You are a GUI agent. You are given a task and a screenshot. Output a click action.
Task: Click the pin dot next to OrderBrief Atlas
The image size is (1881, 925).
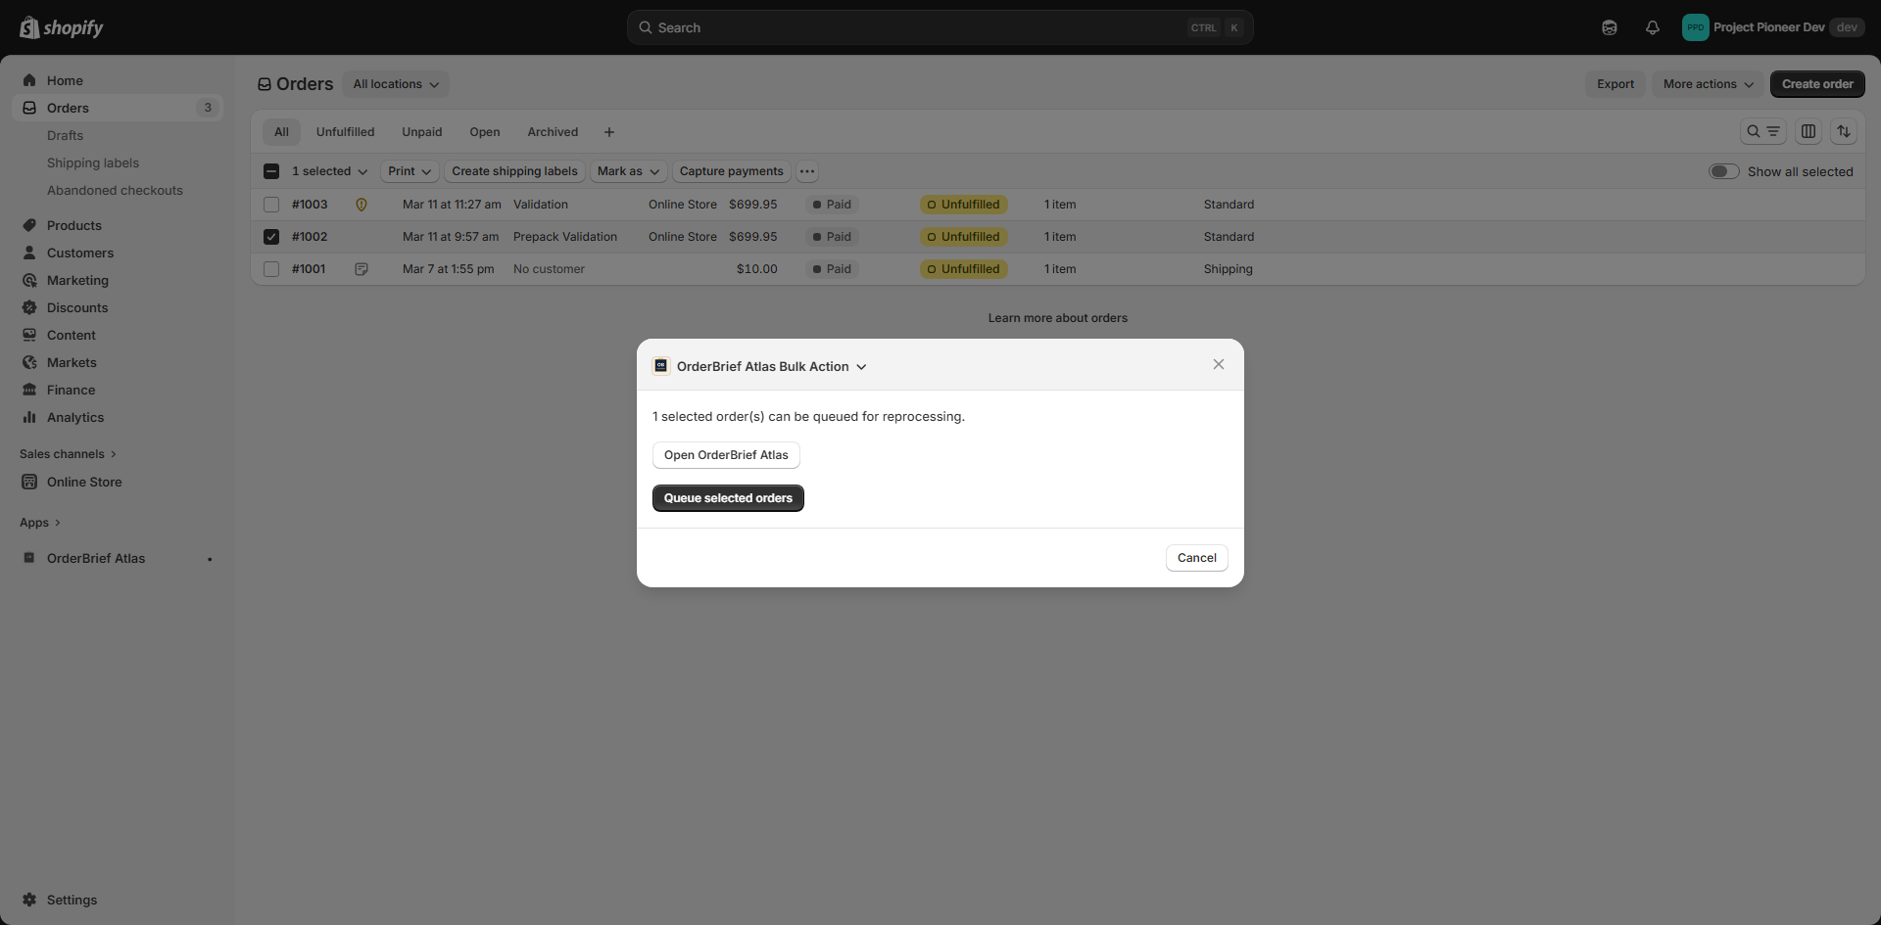(x=210, y=559)
